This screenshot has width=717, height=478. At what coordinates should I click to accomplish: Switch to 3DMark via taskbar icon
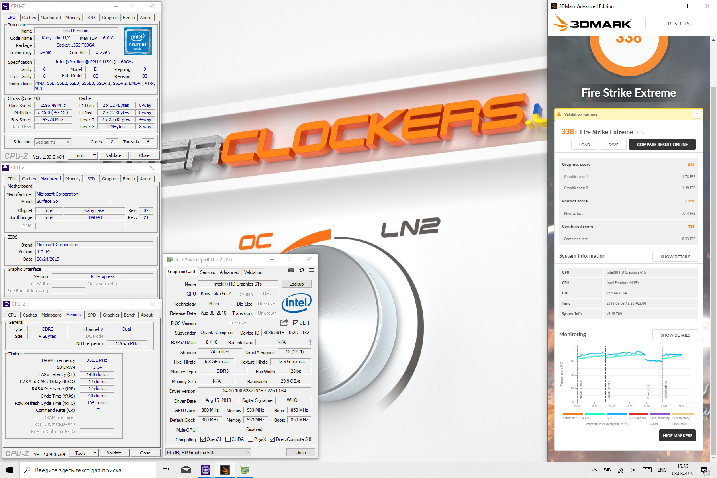click(x=225, y=470)
